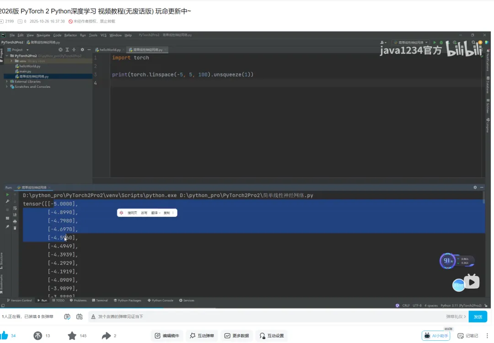Open the Services tool window
Image resolution: width=494 pixels, height=343 pixels.
click(187, 300)
